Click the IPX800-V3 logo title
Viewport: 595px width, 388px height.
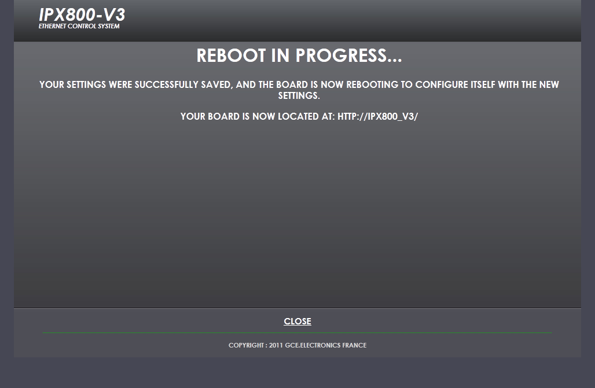pos(82,15)
